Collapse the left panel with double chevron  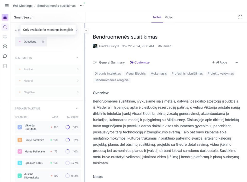pos(86,31)
